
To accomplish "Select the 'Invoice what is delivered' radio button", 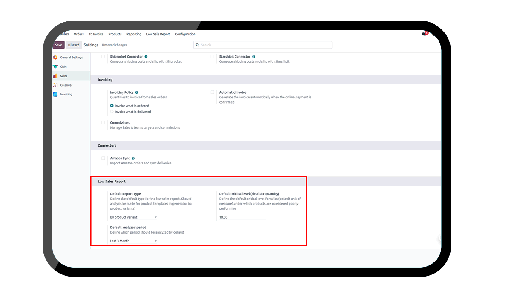I will coord(112,112).
